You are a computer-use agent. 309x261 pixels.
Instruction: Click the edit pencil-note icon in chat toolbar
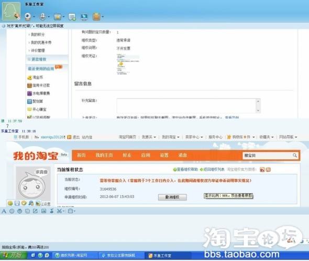click(x=35, y=211)
